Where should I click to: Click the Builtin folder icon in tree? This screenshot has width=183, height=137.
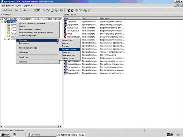(8, 25)
